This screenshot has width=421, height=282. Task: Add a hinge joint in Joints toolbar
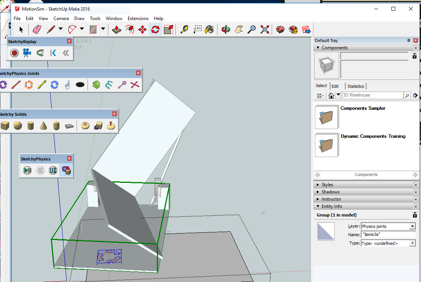coord(3,85)
